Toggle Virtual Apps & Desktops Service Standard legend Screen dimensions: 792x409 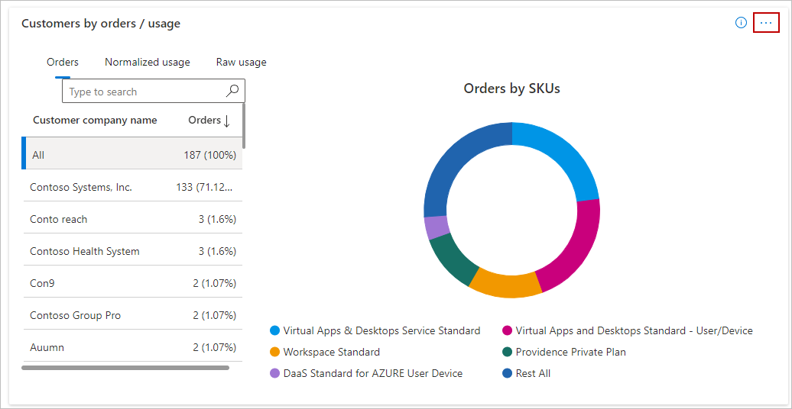coord(375,330)
